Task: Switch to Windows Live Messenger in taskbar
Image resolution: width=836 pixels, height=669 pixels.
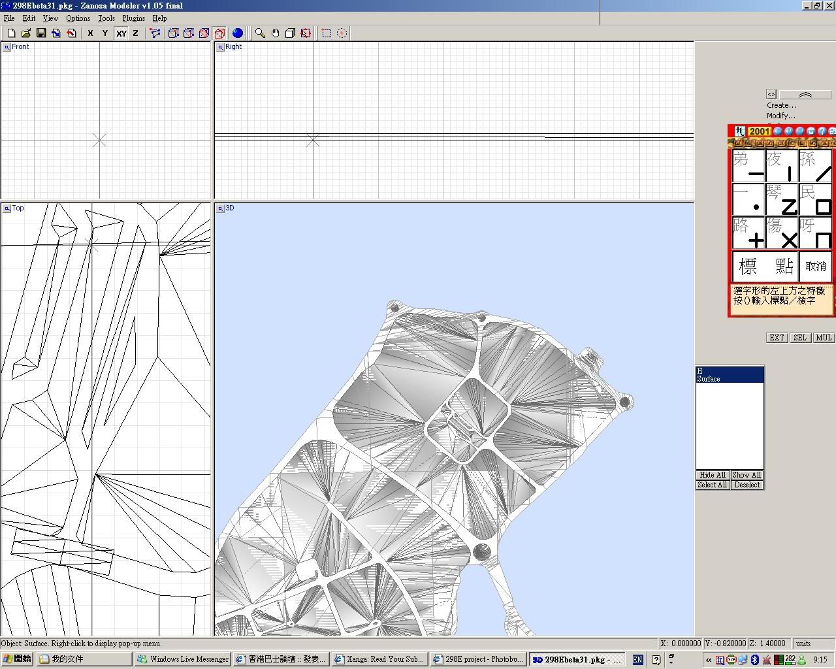Action: (183, 659)
